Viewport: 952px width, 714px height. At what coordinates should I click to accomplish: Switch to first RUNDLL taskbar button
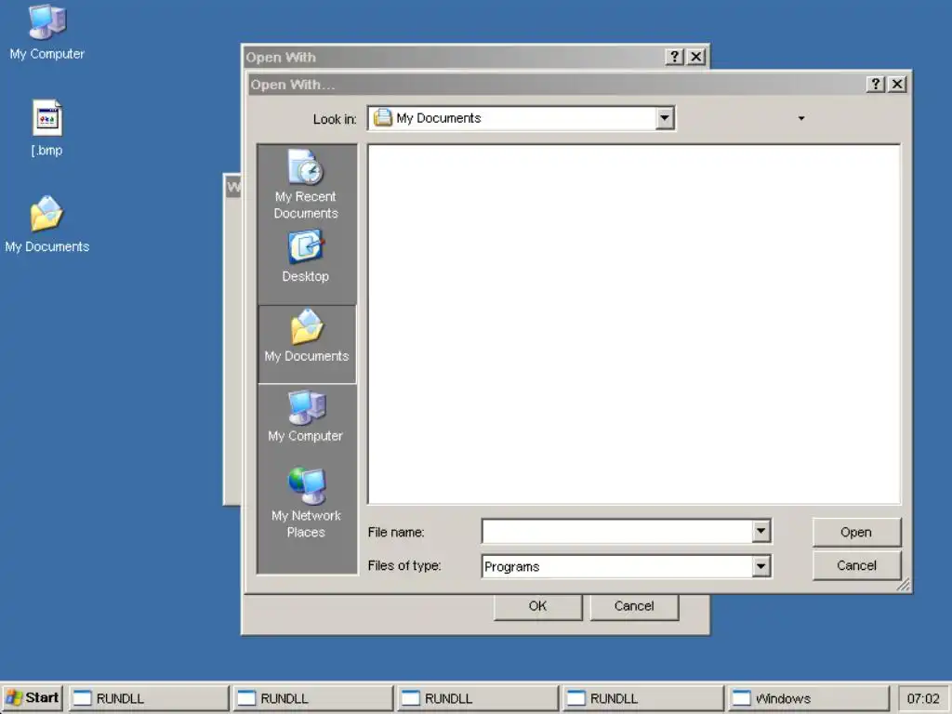148,698
